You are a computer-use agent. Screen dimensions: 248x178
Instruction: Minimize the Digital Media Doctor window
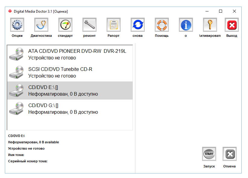point(207,11)
